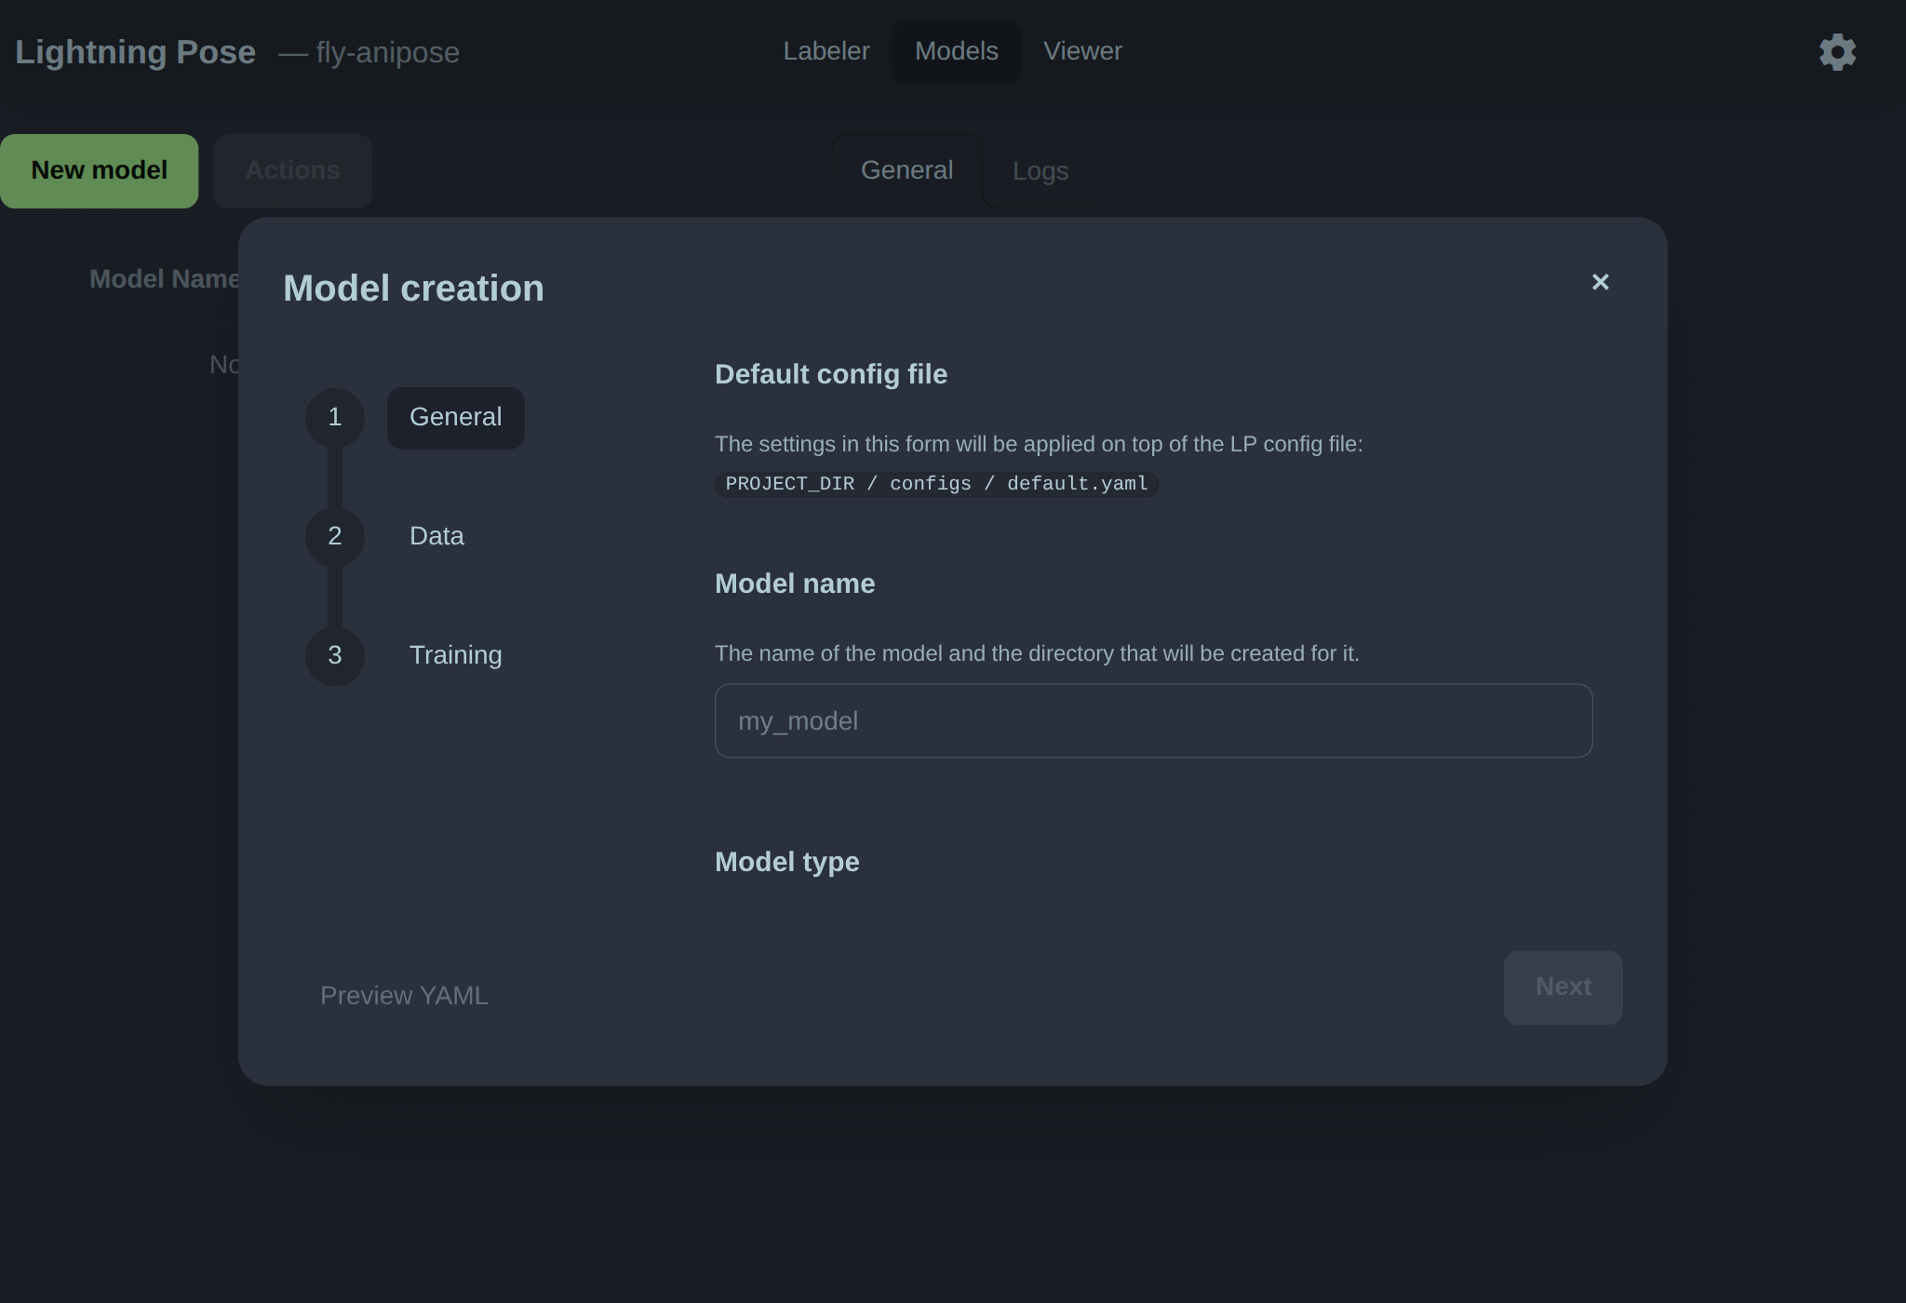1906x1303 pixels.
Task: Click the New model button
Action: pos(99,171)
